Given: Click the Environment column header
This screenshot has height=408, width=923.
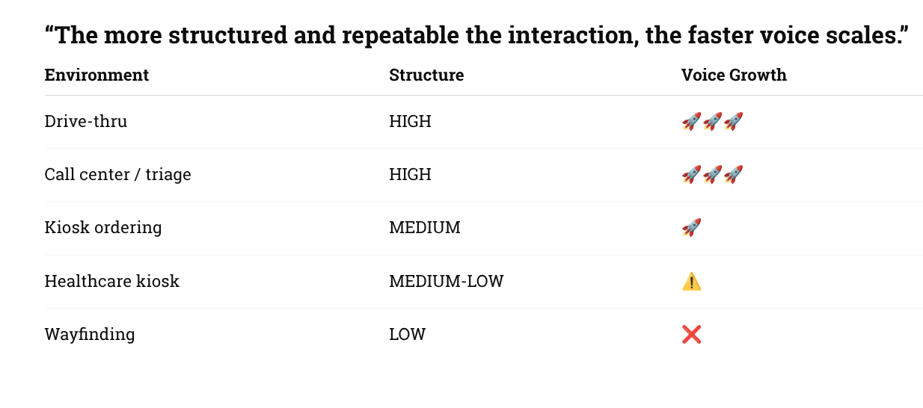Looking at the screenshot, I should [x=96, y=75].
